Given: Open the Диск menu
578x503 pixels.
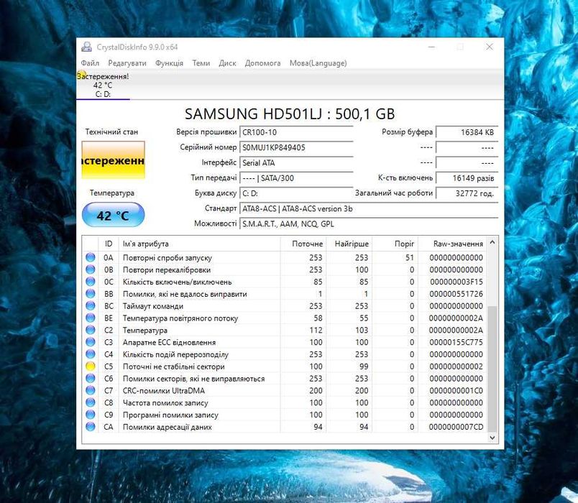Looking at the screenshot, I should [x=227, y=63].
